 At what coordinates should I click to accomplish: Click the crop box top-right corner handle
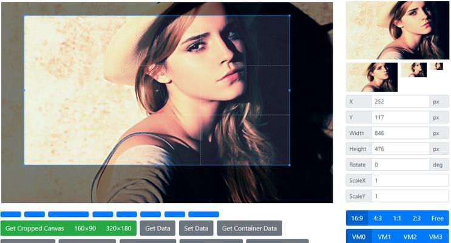(290, 16)
